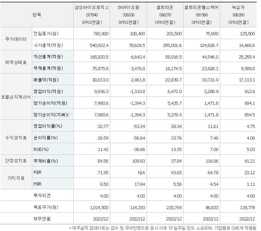261x231 pixels.
Task: Click the 삼성바이오로직스 column header
Action: tap(92, 15)
